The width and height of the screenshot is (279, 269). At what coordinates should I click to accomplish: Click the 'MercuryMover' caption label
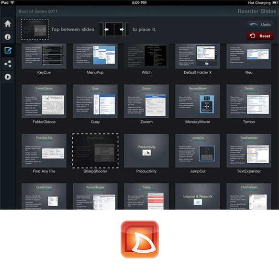point(198,122)
